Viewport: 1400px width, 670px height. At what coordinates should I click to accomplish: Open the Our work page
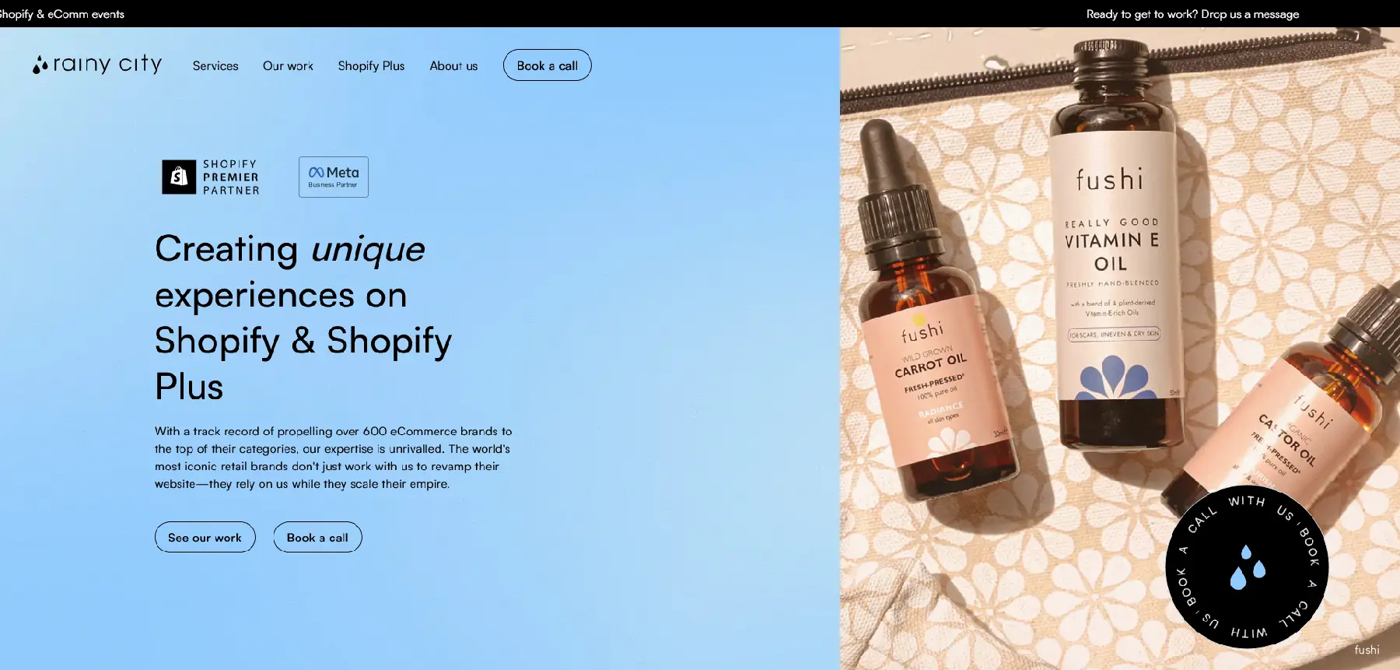pyautogui.click(x=288, y=66)
